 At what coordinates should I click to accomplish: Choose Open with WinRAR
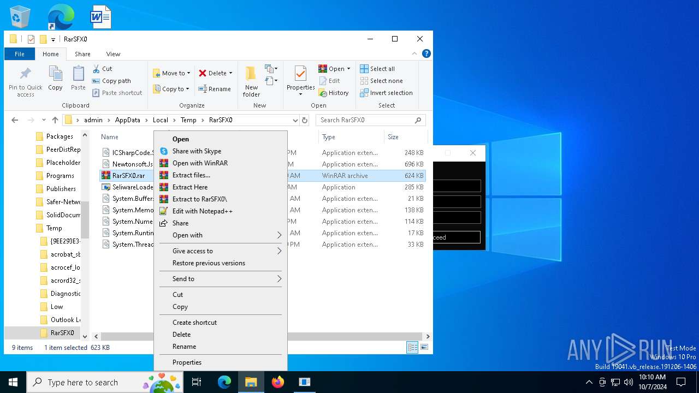[221, 163]
